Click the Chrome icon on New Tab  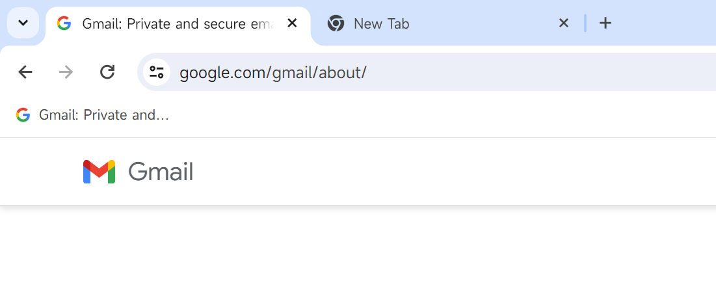pyautogui.click(x=336, y=23)
